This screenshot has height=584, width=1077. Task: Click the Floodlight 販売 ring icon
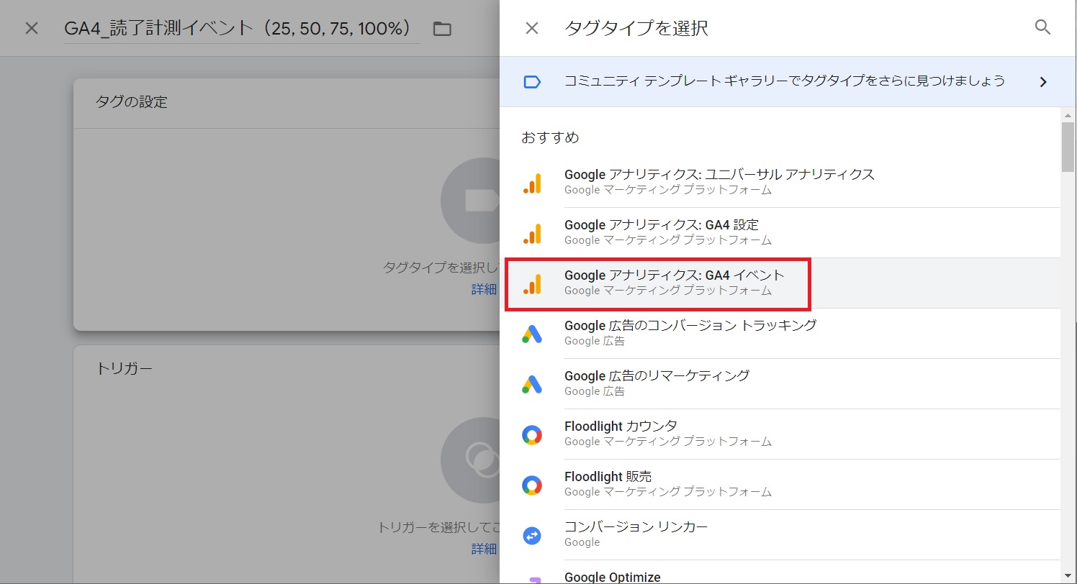(531, 485)
